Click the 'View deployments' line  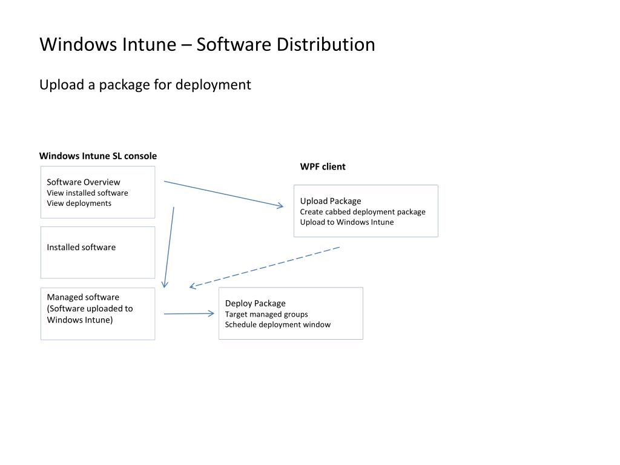79,203
